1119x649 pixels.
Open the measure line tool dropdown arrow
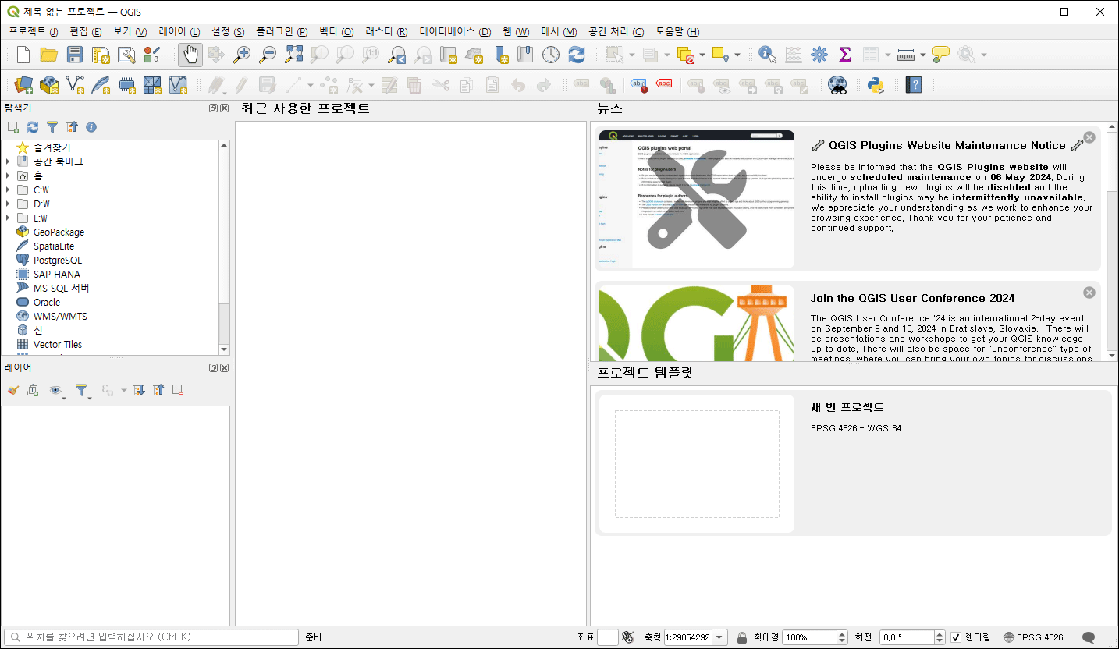point(923,55)
